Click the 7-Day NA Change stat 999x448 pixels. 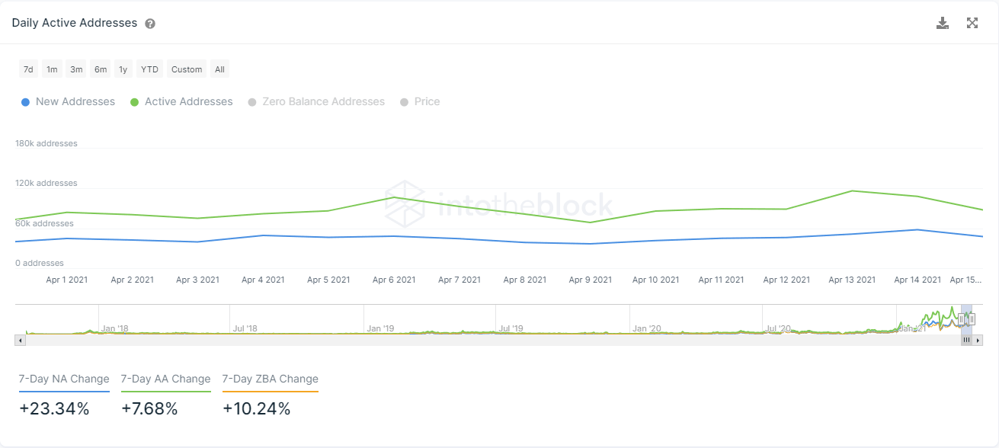(x=64, y=379)
